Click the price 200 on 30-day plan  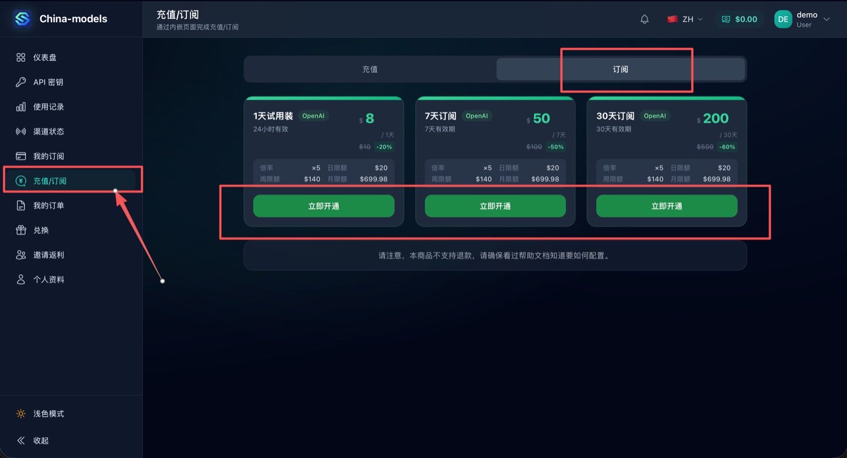coord(716,118)
